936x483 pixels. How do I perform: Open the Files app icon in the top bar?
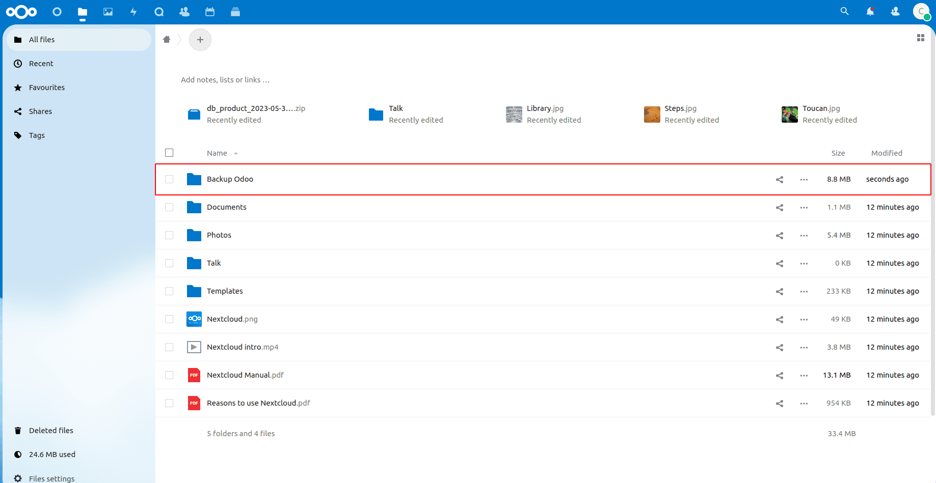(83, 12)
